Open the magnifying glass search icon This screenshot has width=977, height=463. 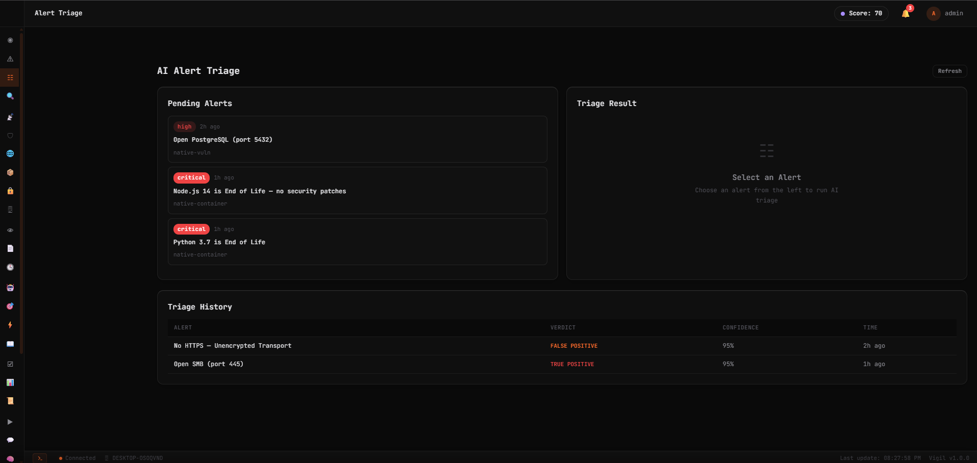point(10,96)
